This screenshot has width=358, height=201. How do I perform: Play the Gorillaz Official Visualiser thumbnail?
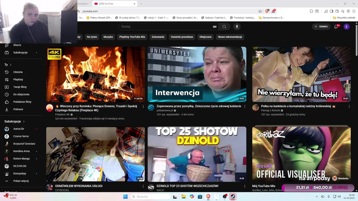[302, 154]
